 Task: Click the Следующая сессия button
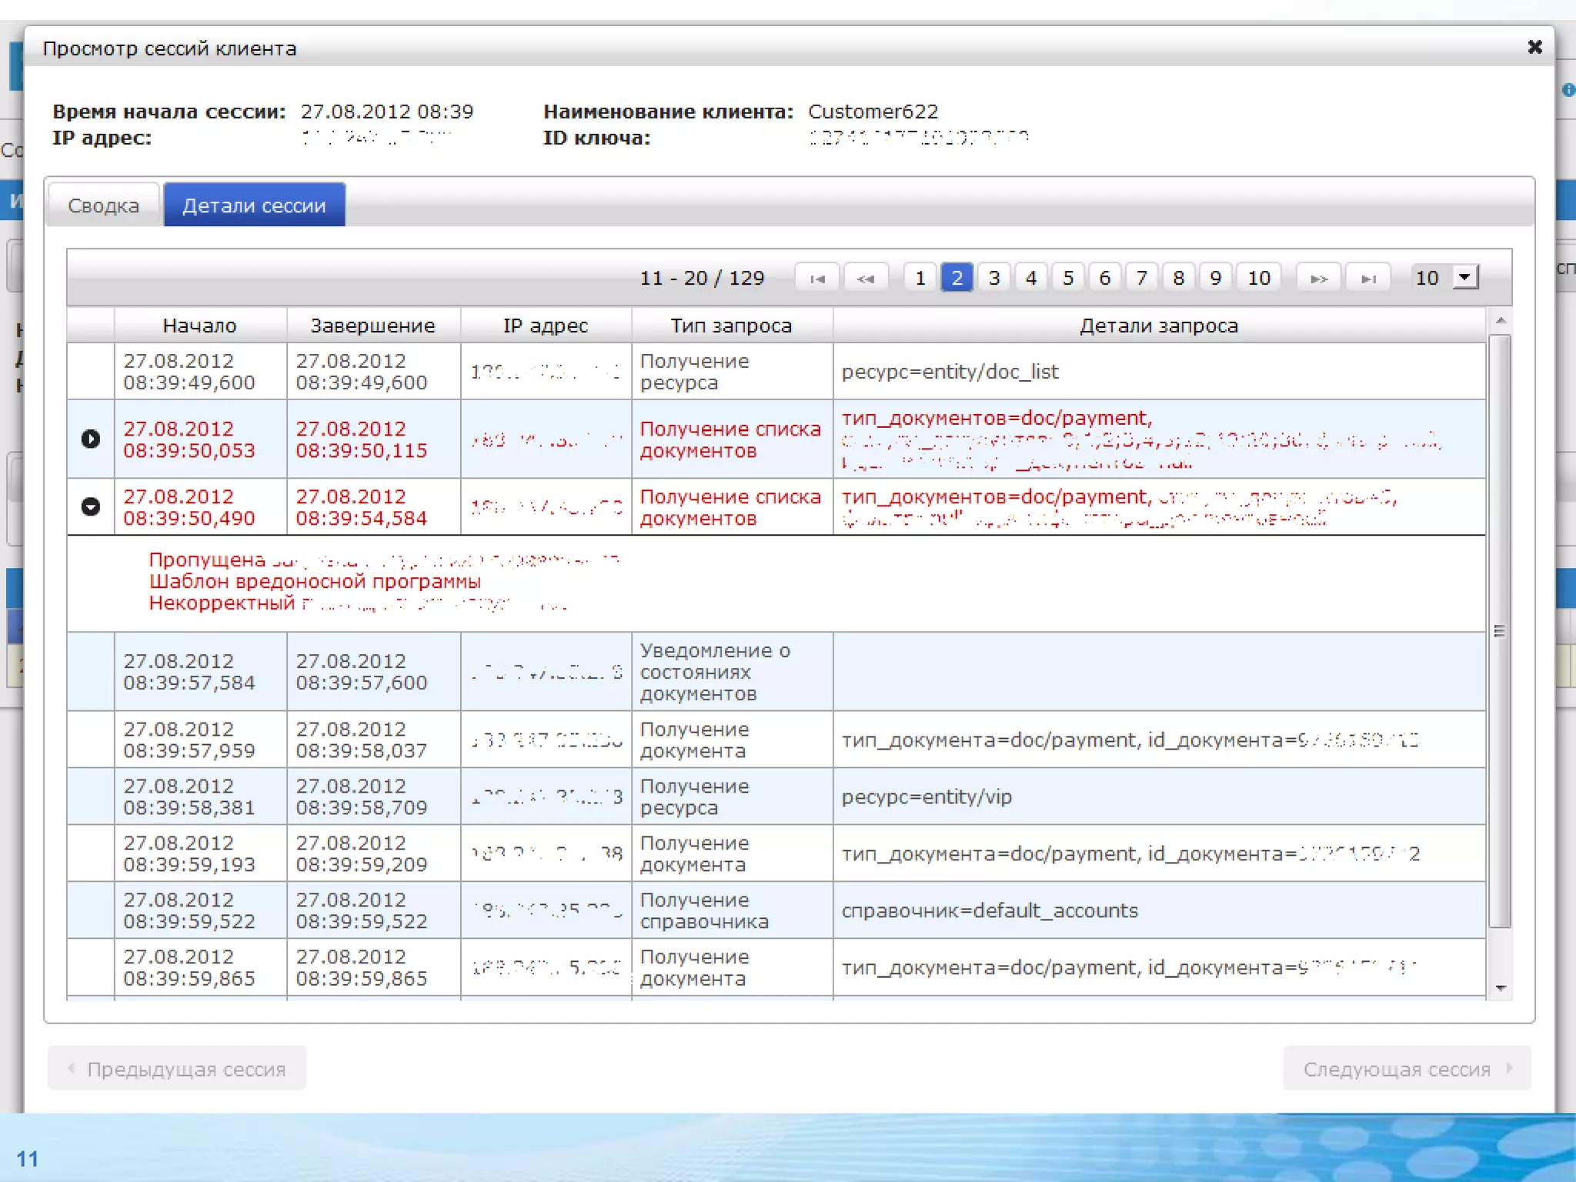(1407, 1068)
